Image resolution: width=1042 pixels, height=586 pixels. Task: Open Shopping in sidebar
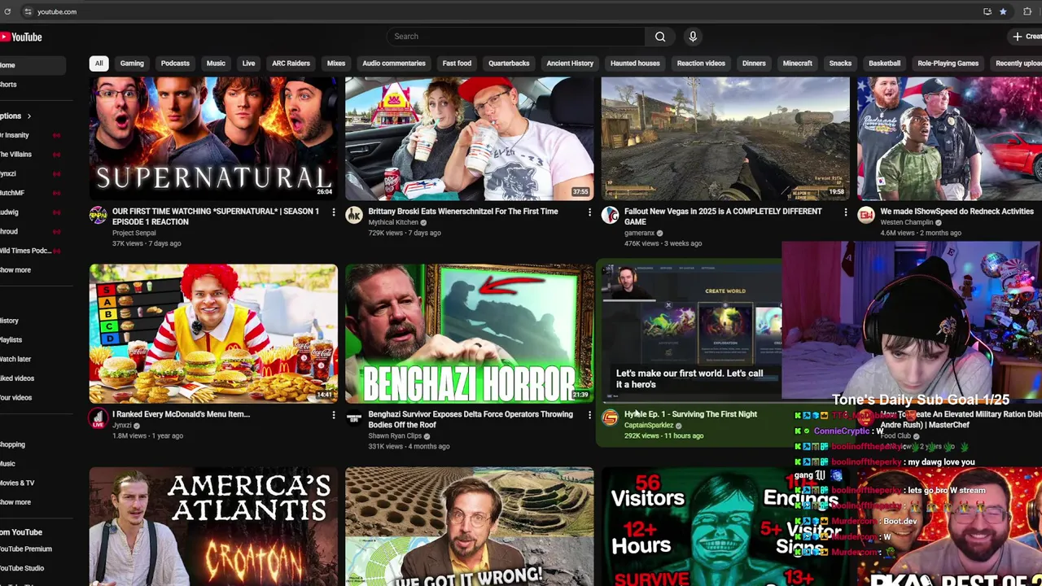point(12,444)
